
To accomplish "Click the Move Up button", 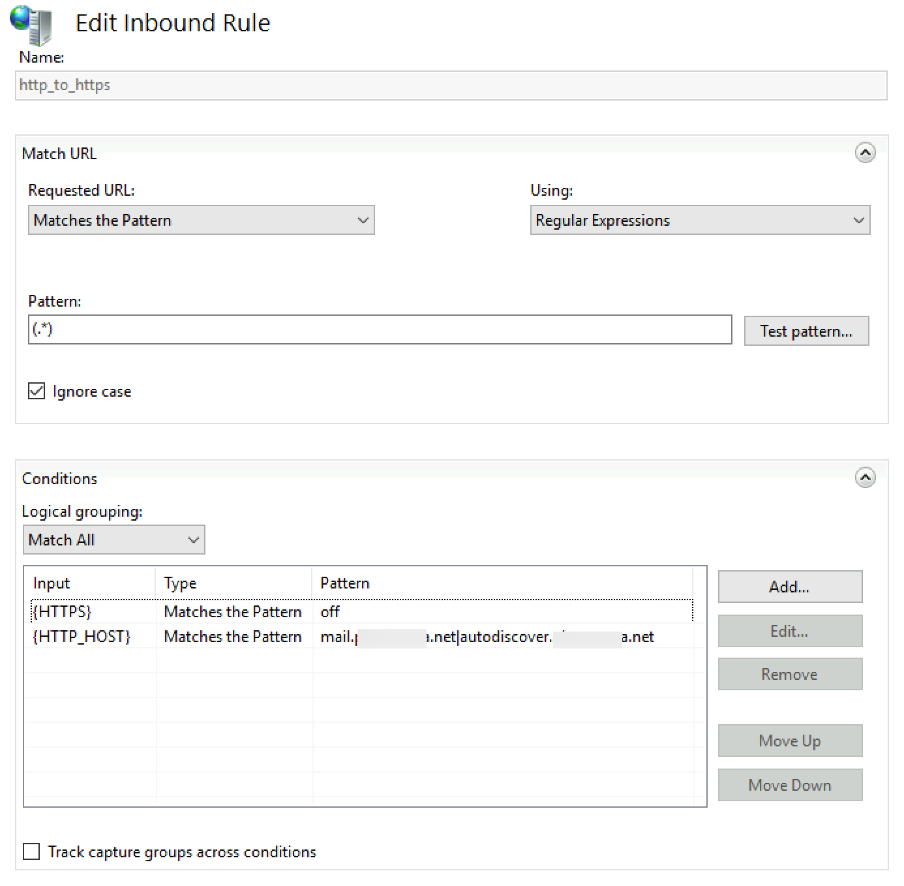I will (790, 741).
